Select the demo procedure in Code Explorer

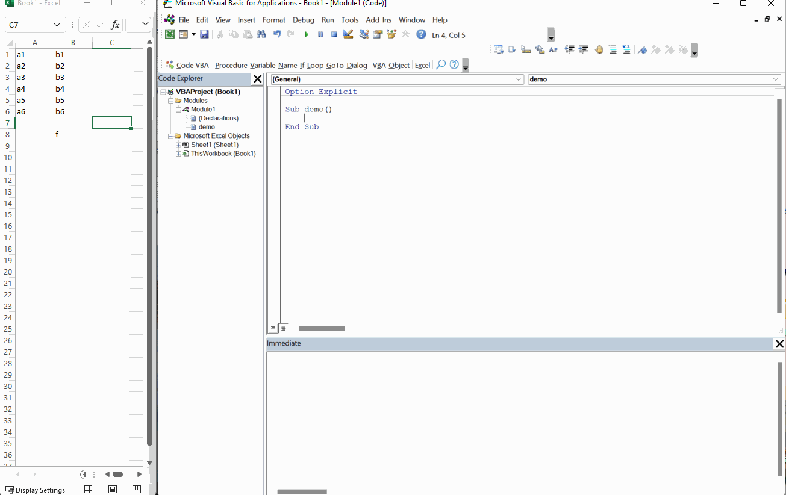[x=207, y=127]
